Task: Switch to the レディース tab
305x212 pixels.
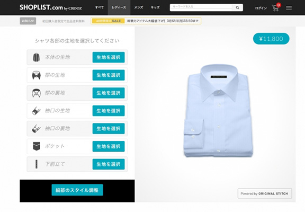Action: coord(119,7)
